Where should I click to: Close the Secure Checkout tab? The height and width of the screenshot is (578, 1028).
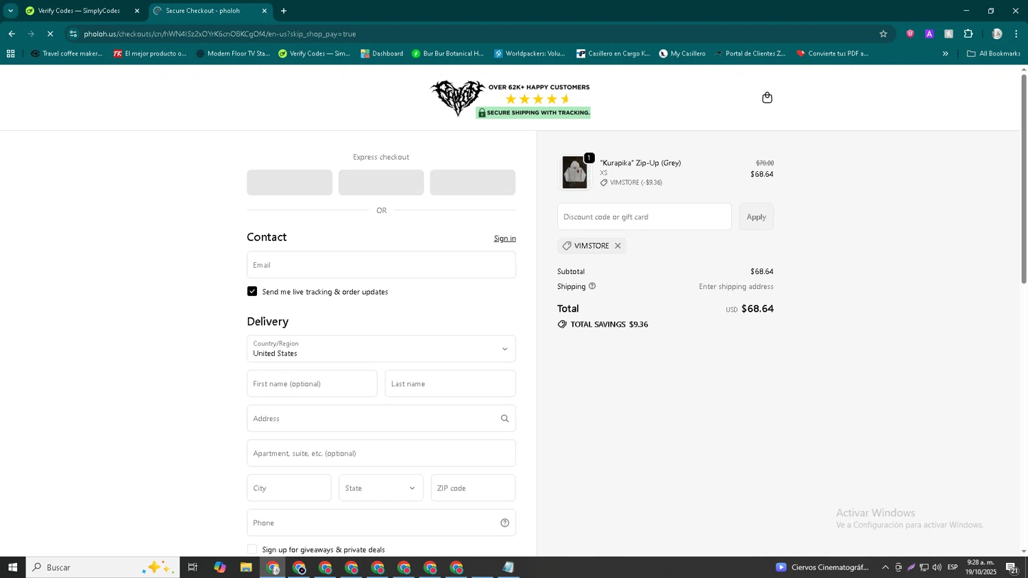pos(265,11)
